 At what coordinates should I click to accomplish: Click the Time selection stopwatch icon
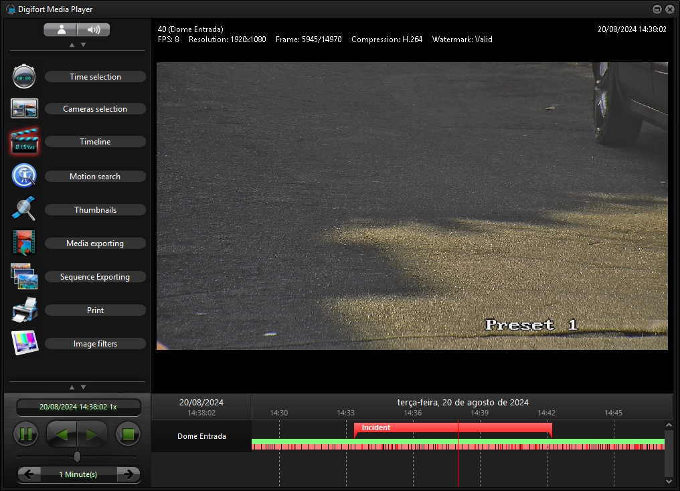point(24,76)
